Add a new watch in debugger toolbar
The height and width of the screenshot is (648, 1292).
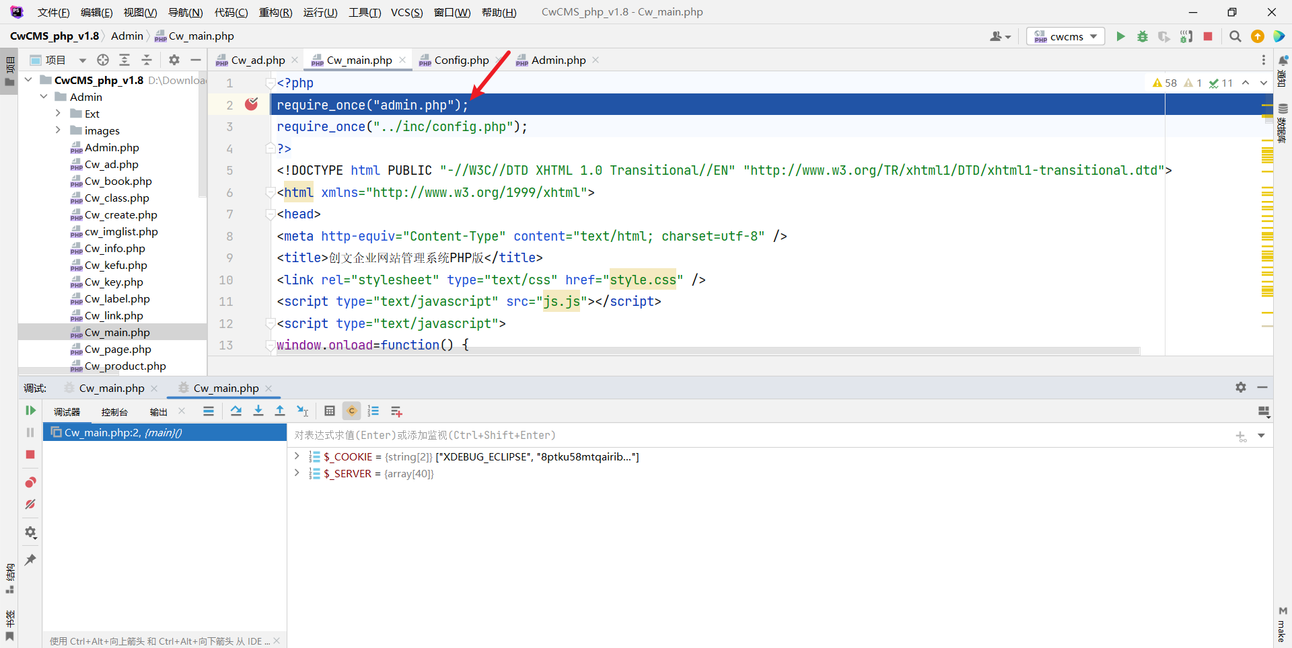click(396, 411)
